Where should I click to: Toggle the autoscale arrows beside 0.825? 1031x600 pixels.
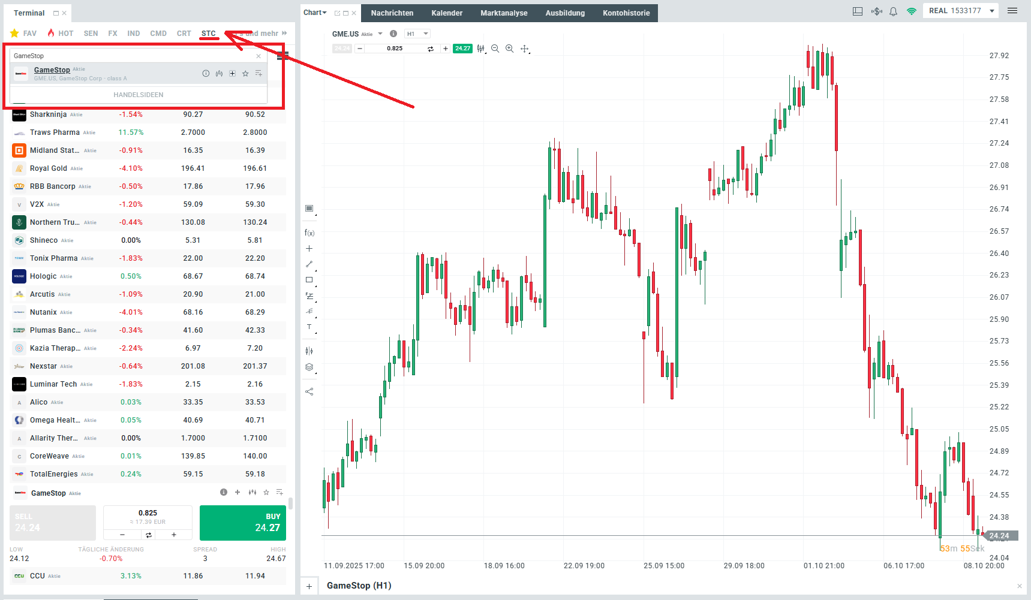431,49
